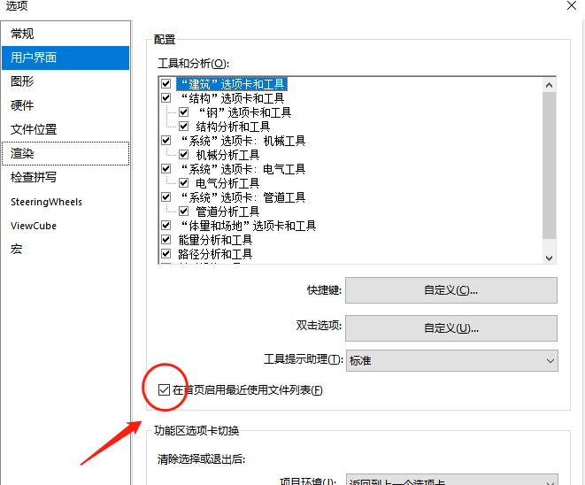Uncheck “结构”选项卡和工具 checkbox
The height and width of the screenshot is (485, 585).
166,97
